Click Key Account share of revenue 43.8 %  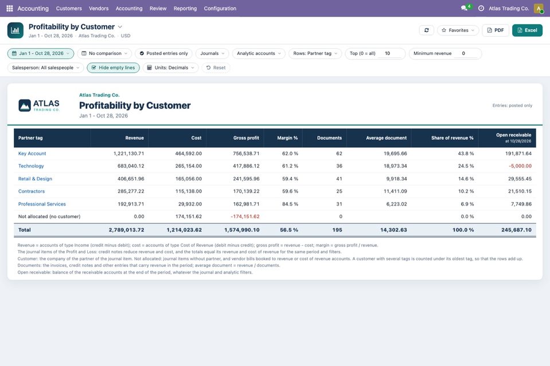click(466, 154)
